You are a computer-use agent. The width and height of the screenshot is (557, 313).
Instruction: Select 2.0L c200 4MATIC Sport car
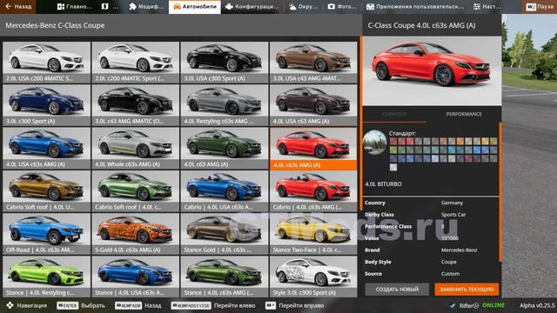click(136, 63)
